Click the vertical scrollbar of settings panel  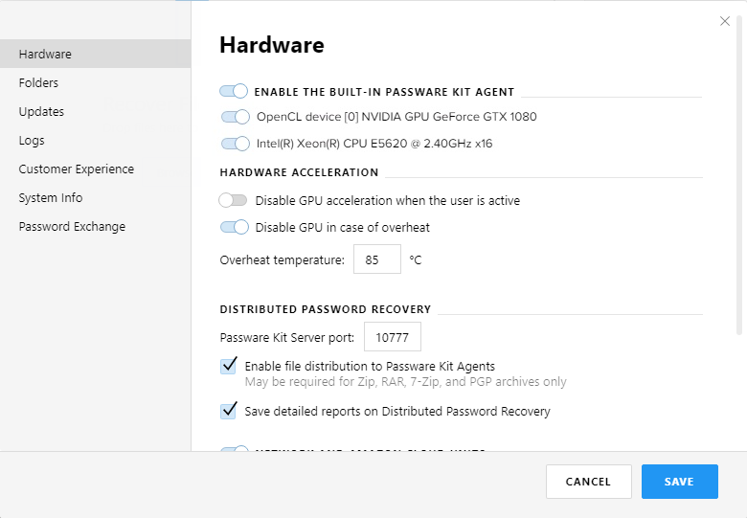pos(739,173)
